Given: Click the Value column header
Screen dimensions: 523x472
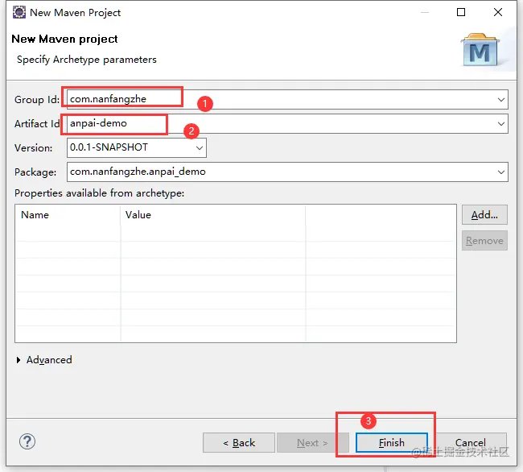Looking at the screenshot, I should point(213,214).
